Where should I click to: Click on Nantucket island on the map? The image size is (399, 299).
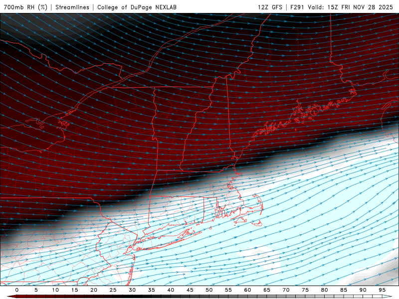(x=258, y=223)
